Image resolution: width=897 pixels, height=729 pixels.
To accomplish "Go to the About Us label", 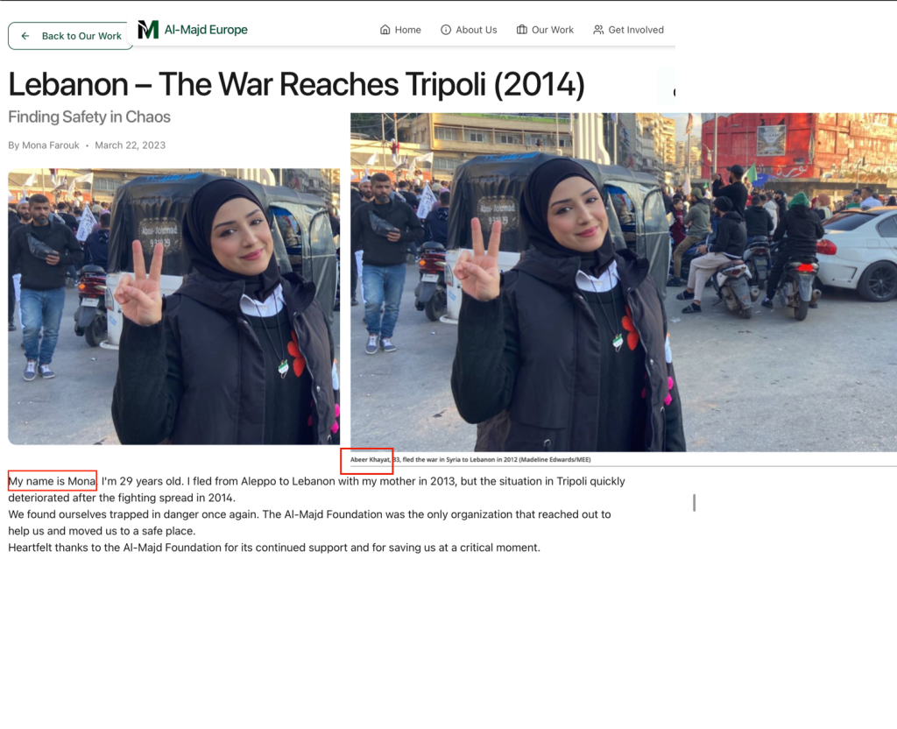I will pyautogui.click(x=476, y=30).
